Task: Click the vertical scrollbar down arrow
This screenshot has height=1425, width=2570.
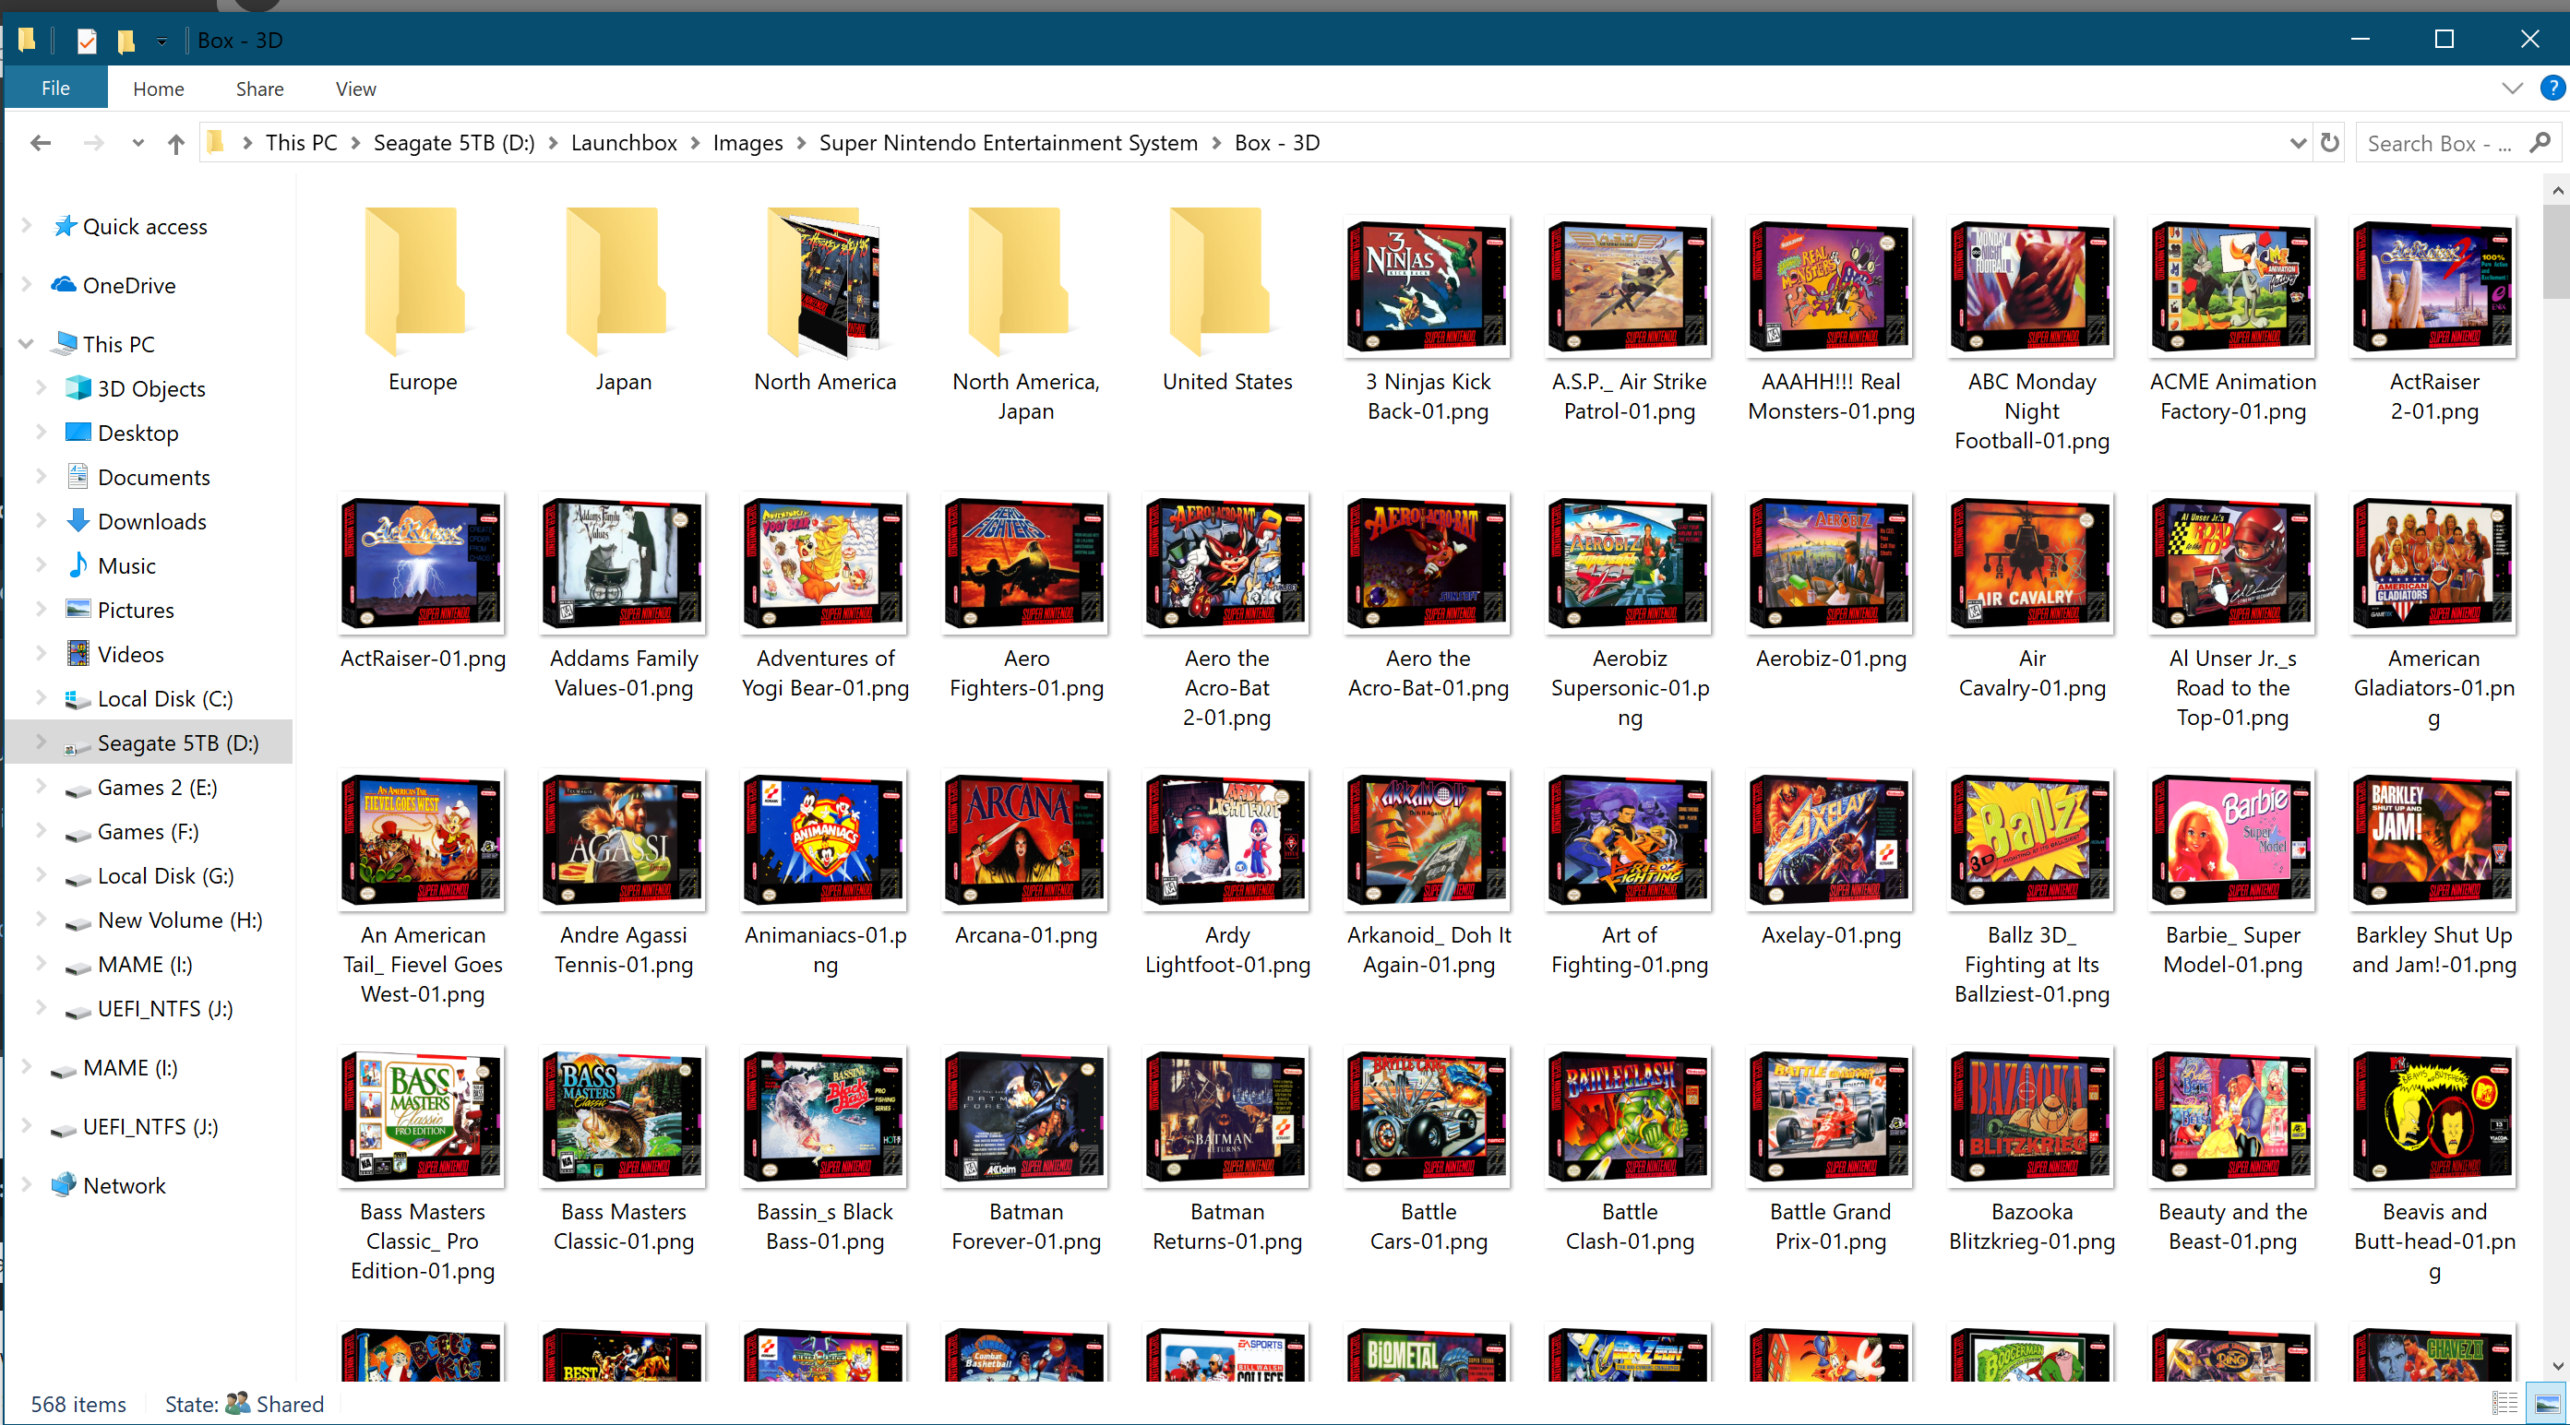Action: [2557, 1365]
